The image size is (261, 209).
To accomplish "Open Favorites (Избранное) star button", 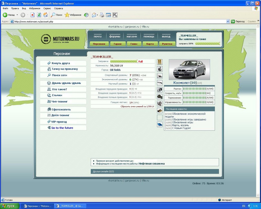I will click(73, 15).
